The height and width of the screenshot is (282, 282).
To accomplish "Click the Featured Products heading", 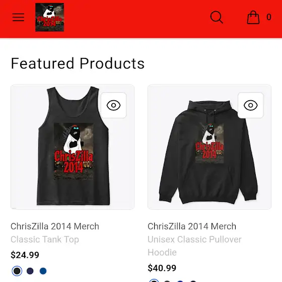I will point(78,63).
